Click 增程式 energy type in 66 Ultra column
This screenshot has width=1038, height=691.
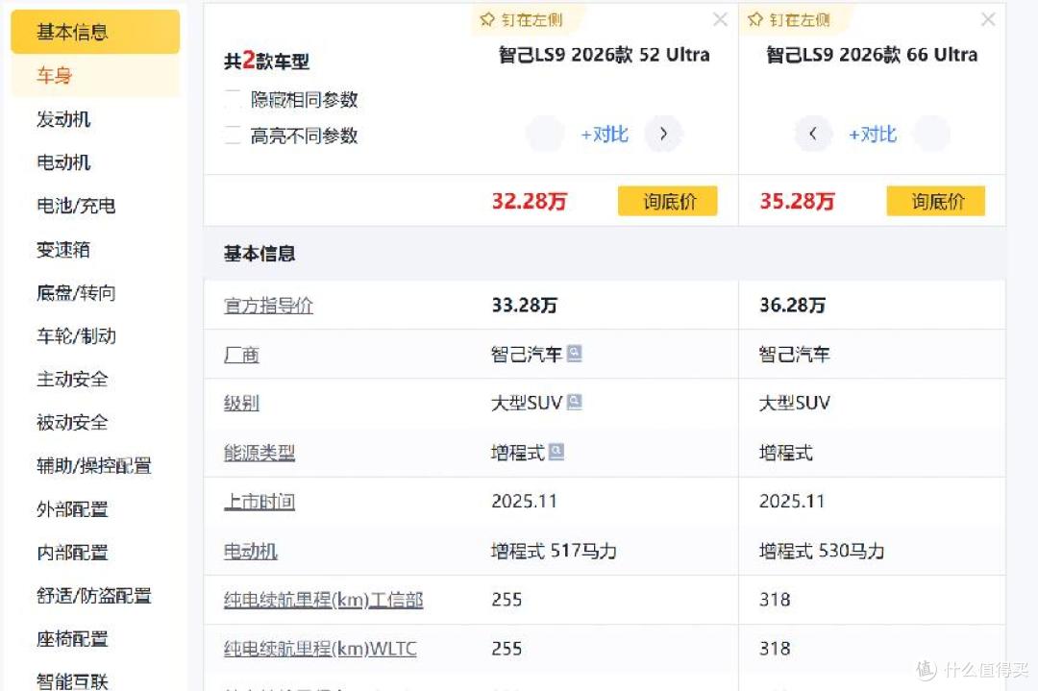point(786,453)
